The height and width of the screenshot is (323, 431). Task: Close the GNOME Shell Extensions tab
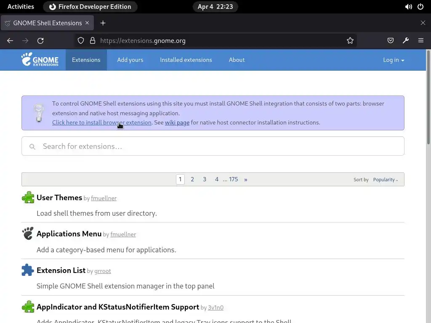click(x=87, y=23)
